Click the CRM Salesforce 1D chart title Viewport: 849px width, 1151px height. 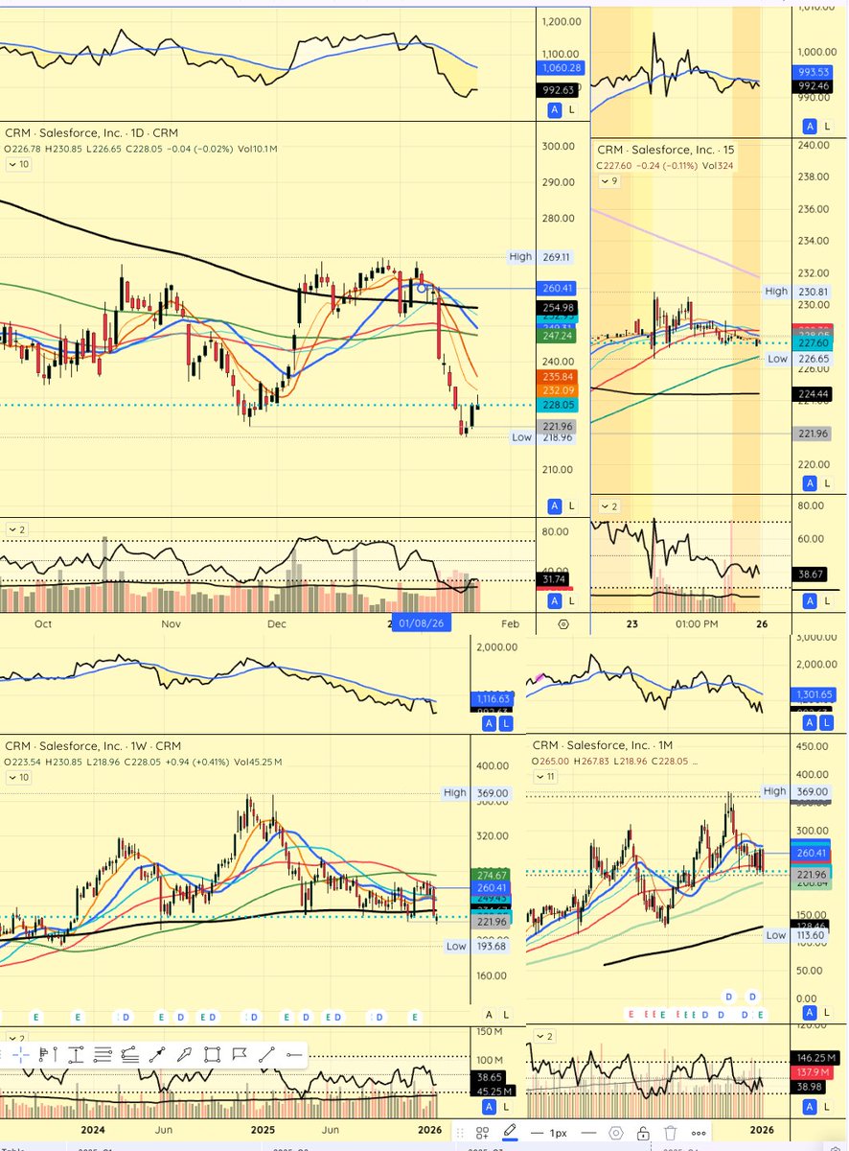coord(91,132)
